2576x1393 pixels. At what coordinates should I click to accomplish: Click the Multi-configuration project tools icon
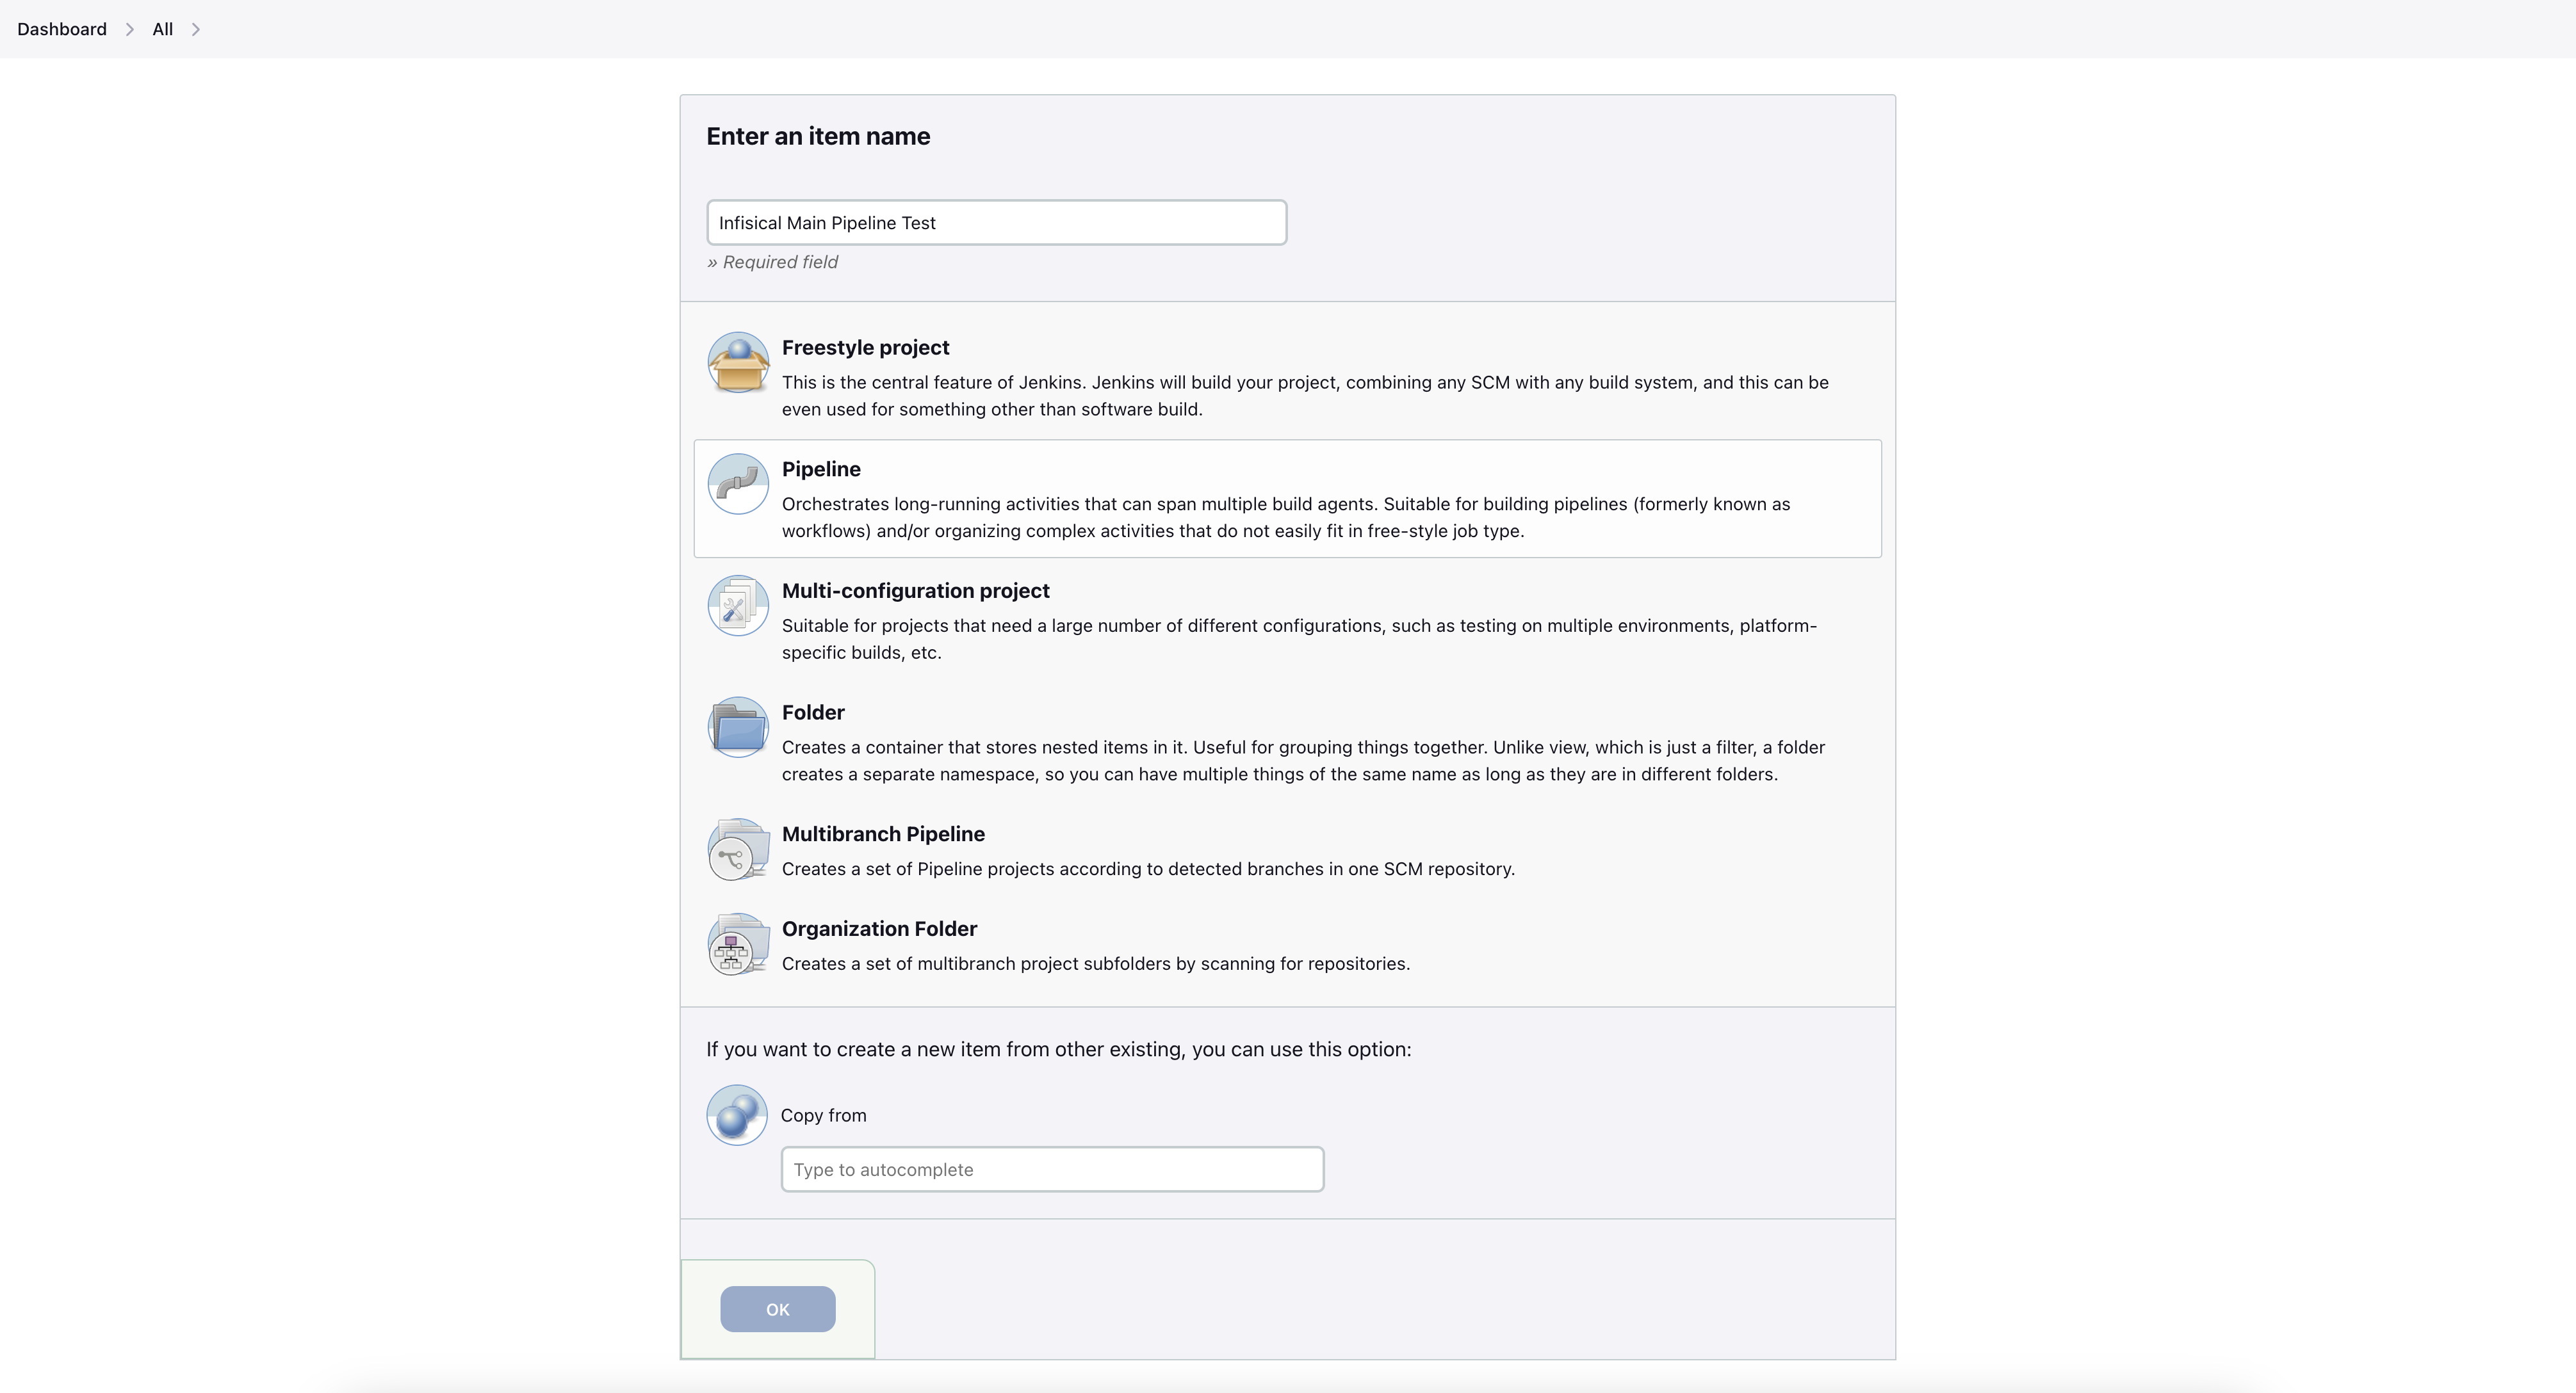738,606
